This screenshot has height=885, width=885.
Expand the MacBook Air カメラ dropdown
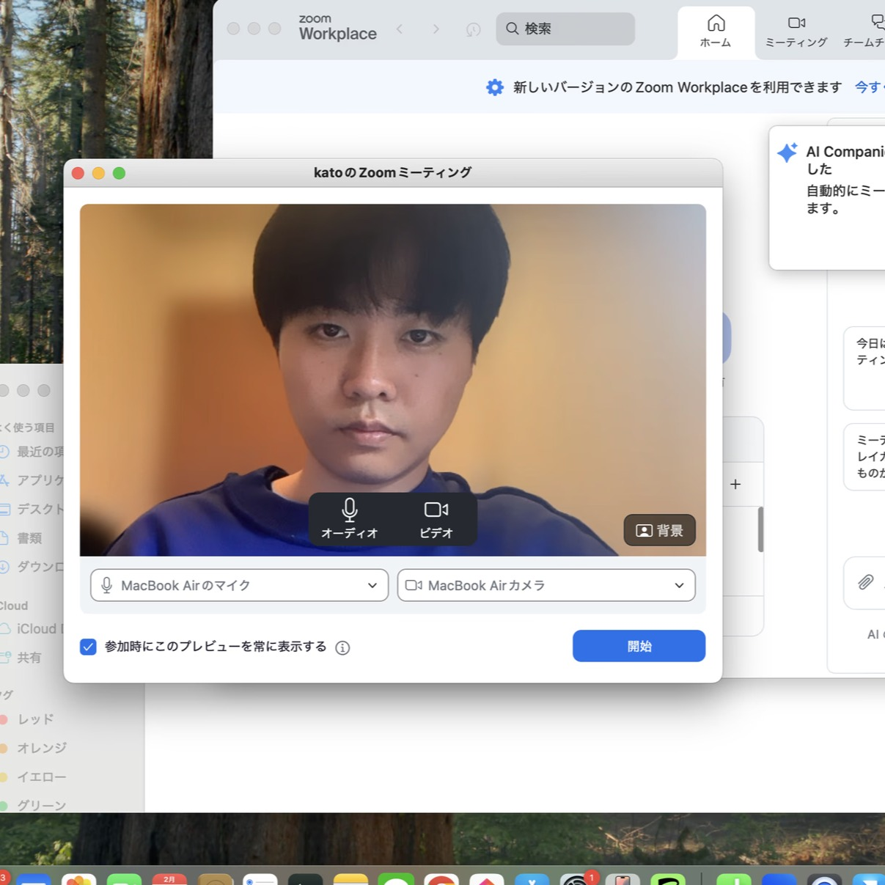(546, 585)
